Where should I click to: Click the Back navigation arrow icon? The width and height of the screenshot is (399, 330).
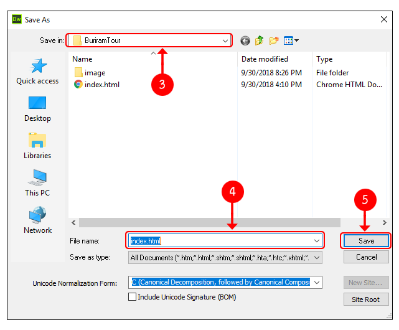pos(245,40)
